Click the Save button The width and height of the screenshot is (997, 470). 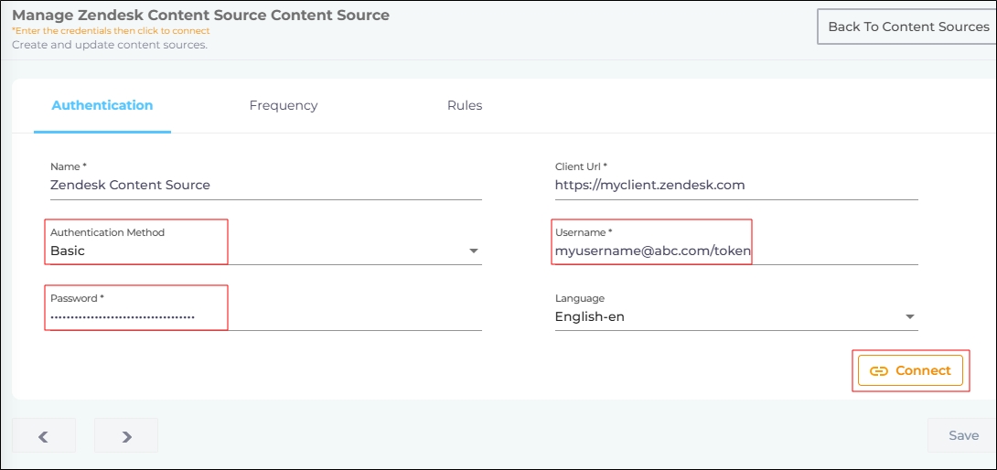(x=963, y=435)
